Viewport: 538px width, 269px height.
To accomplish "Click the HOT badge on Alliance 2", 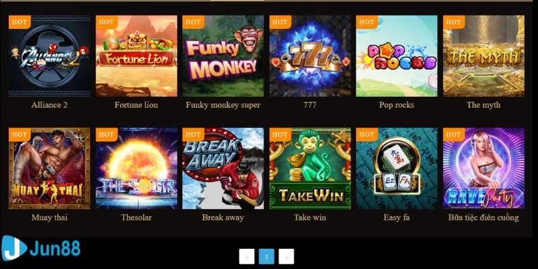I will [20, 22].
